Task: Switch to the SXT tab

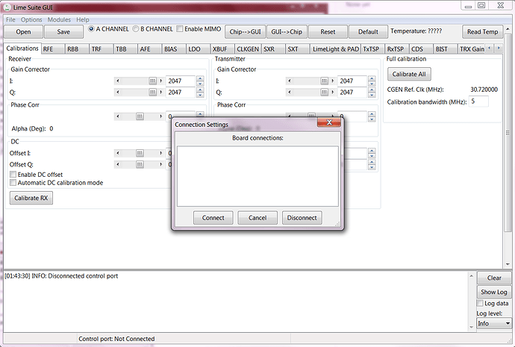Action: (x=297, y=49)
